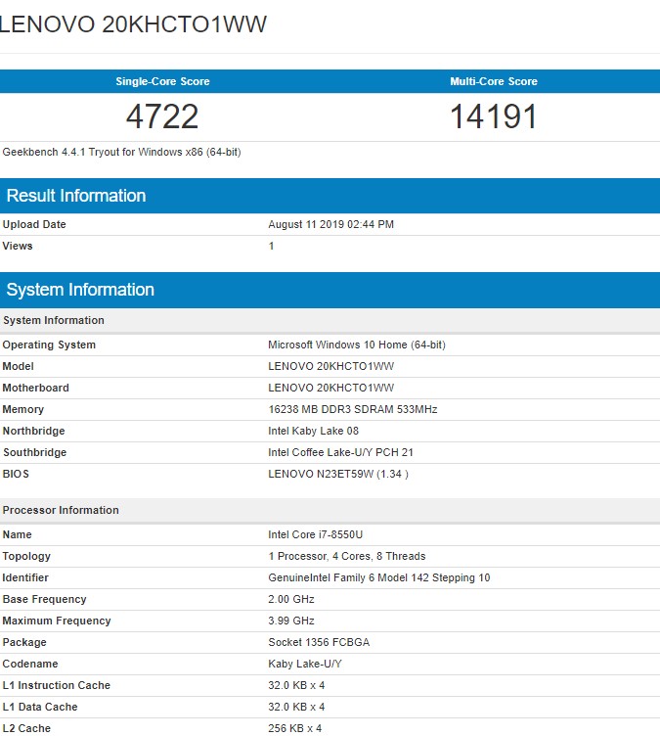The width and height of the screenshot is (660, 736).
Task: Click the L1 Instruction Cache label
Action: (x=57, y=686)
